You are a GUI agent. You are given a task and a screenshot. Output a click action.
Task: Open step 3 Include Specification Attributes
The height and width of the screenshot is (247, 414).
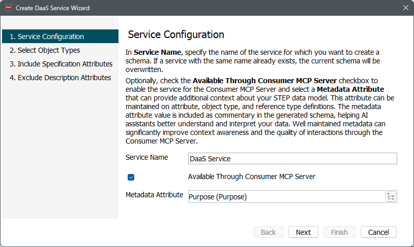click(60, 64)
